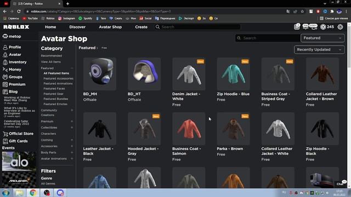
Task: Open the Recommended category link
Action: tap(52, 56)
